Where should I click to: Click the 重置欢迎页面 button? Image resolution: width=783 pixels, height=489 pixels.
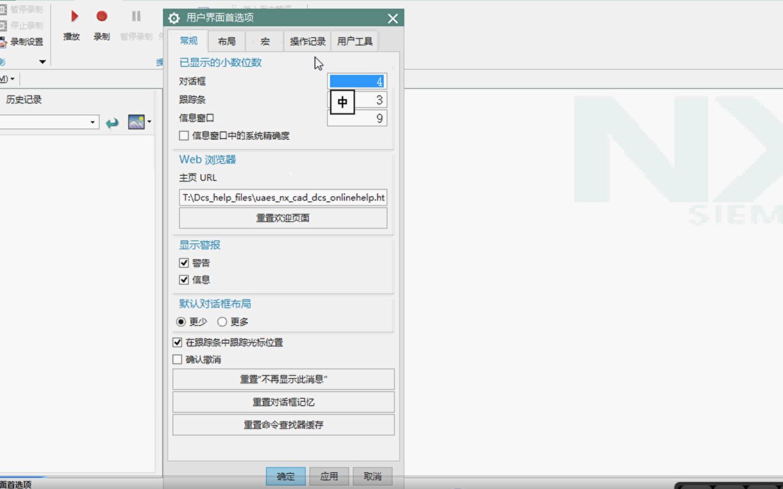pyautogui.click(x=283, y=218)
